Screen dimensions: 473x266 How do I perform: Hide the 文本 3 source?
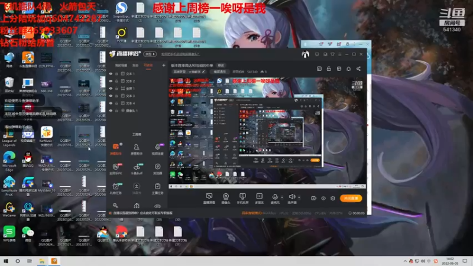(111, 96)
